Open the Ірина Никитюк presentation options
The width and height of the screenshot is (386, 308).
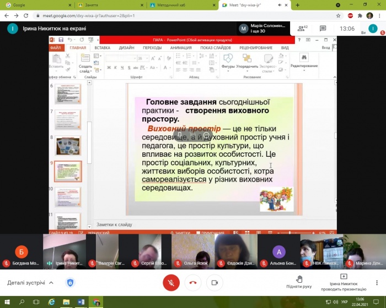click(x=344, y=282)
